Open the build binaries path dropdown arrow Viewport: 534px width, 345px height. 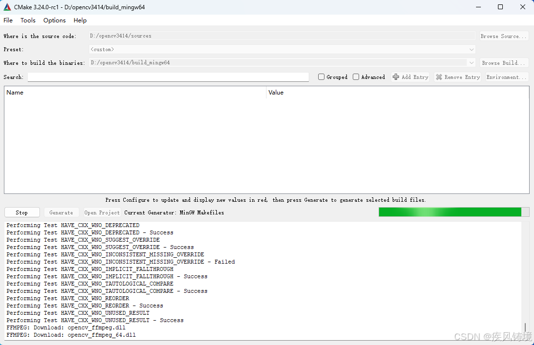(471, 63)
